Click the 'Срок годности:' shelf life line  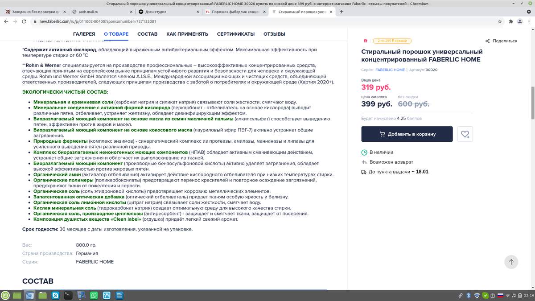tap(107, 229)
